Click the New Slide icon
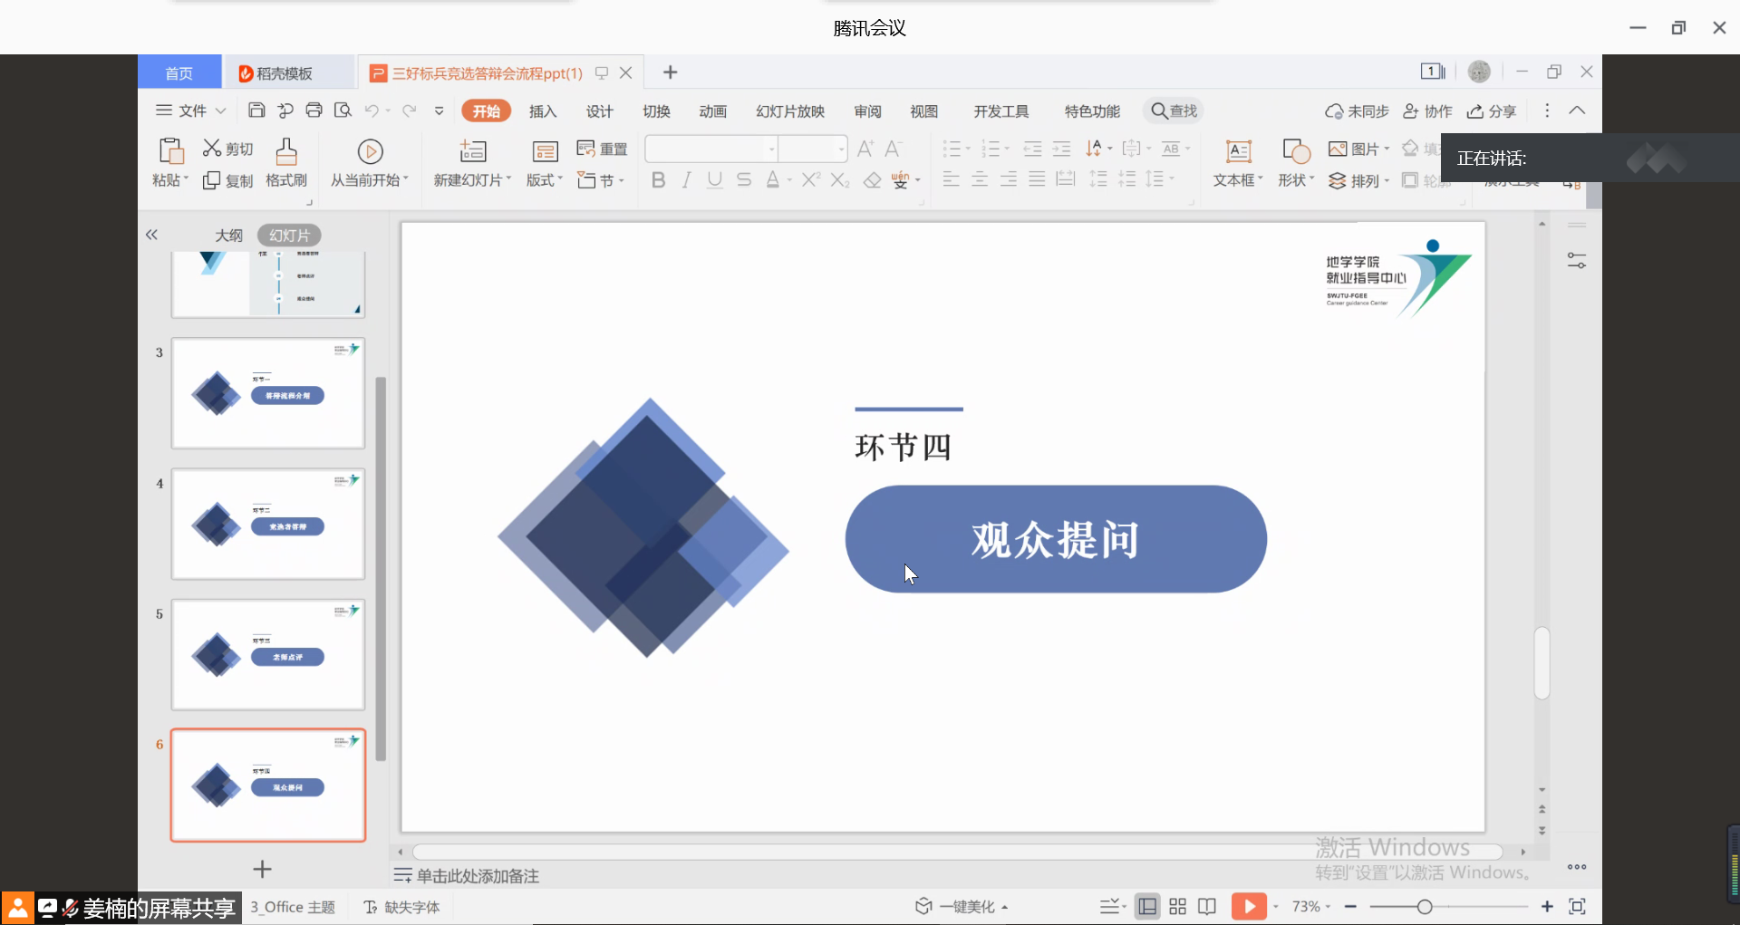The width and height of the screenshot is (1740, 925). point(472,151)
